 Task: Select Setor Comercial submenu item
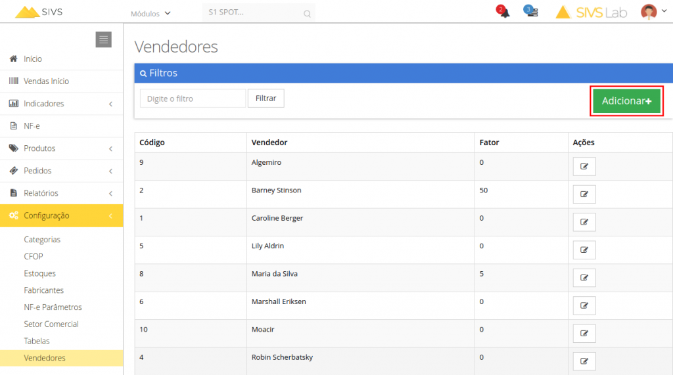click(x=51, y=324)
